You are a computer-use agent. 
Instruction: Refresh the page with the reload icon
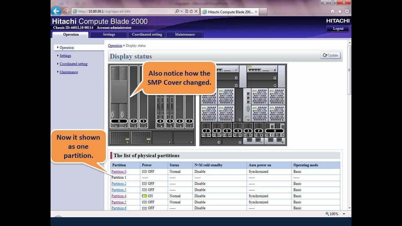(191, 11)
